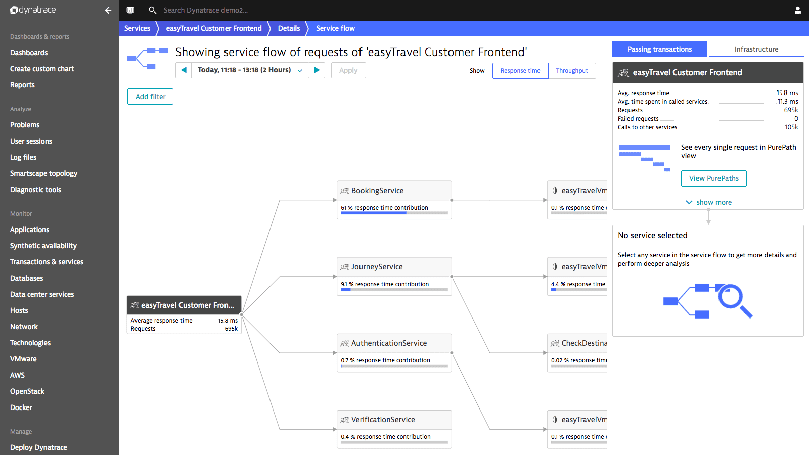Click the PurePath waterfall illustration
This screenshot has width=809, height=455.
point(645,158)
